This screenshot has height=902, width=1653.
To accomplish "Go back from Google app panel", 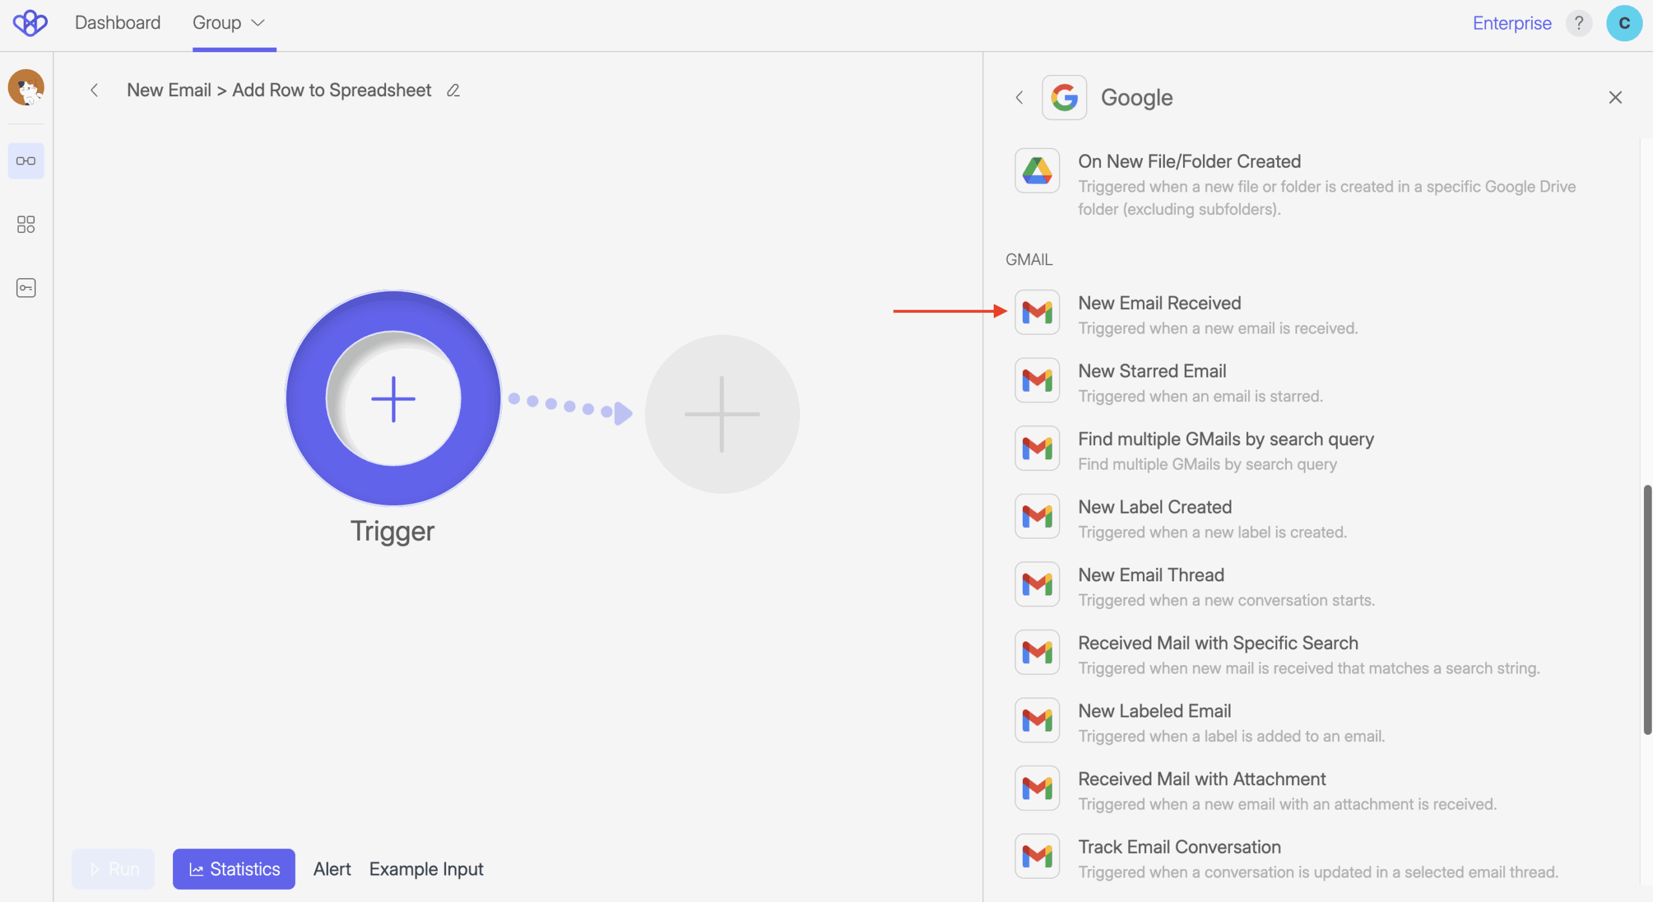I will click(1020, 97).
